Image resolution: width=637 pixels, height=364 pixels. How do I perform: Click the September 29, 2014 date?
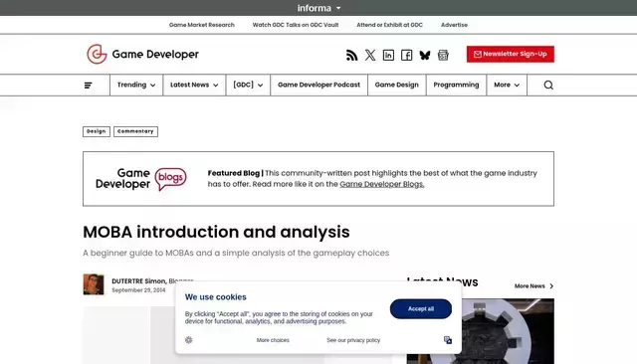click(x=138, y=290)
